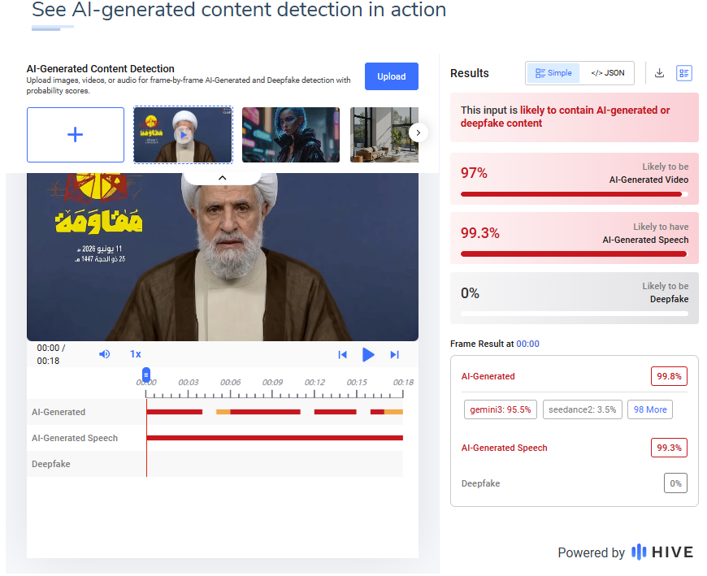
Task: Click the 0% Likely to be Deepfake card
Action: click(x=574, y=298)
